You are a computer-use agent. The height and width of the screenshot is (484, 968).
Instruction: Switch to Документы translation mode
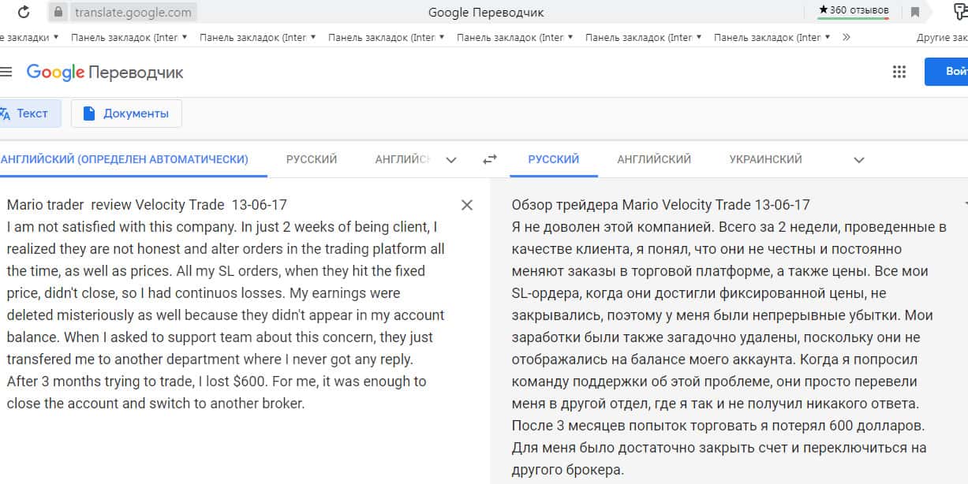point(126,114)
